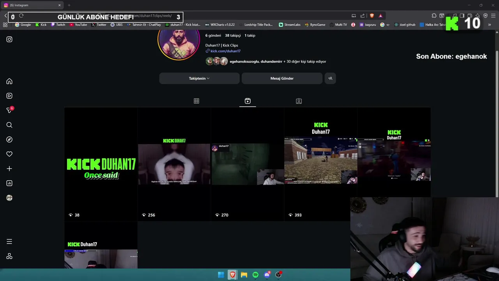This screenshot has width=499, height=281.
Task: Open the More hamburger menu
Action: coord(9,242)
